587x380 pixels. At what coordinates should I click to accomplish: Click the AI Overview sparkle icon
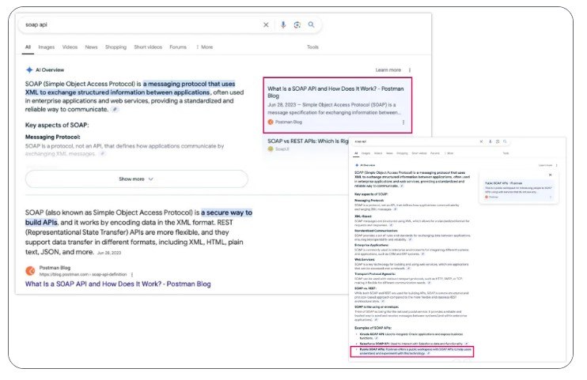(29, 70)
